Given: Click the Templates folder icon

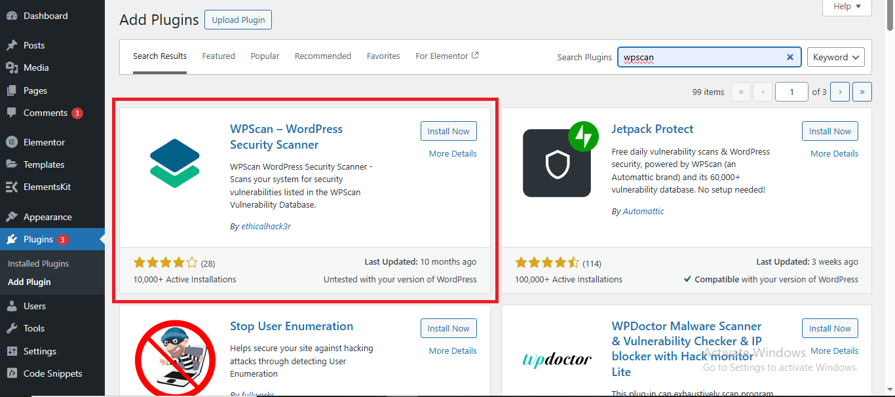Looking at the screenshot, I should coord(12,164).
